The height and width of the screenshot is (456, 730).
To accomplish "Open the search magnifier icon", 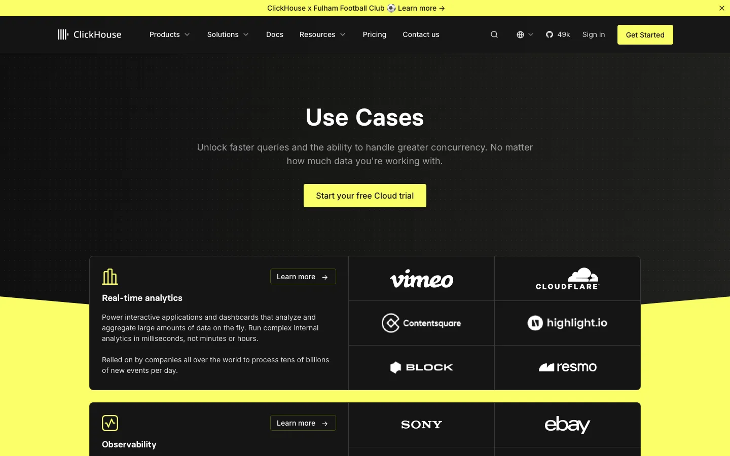I will coord(494,34).
